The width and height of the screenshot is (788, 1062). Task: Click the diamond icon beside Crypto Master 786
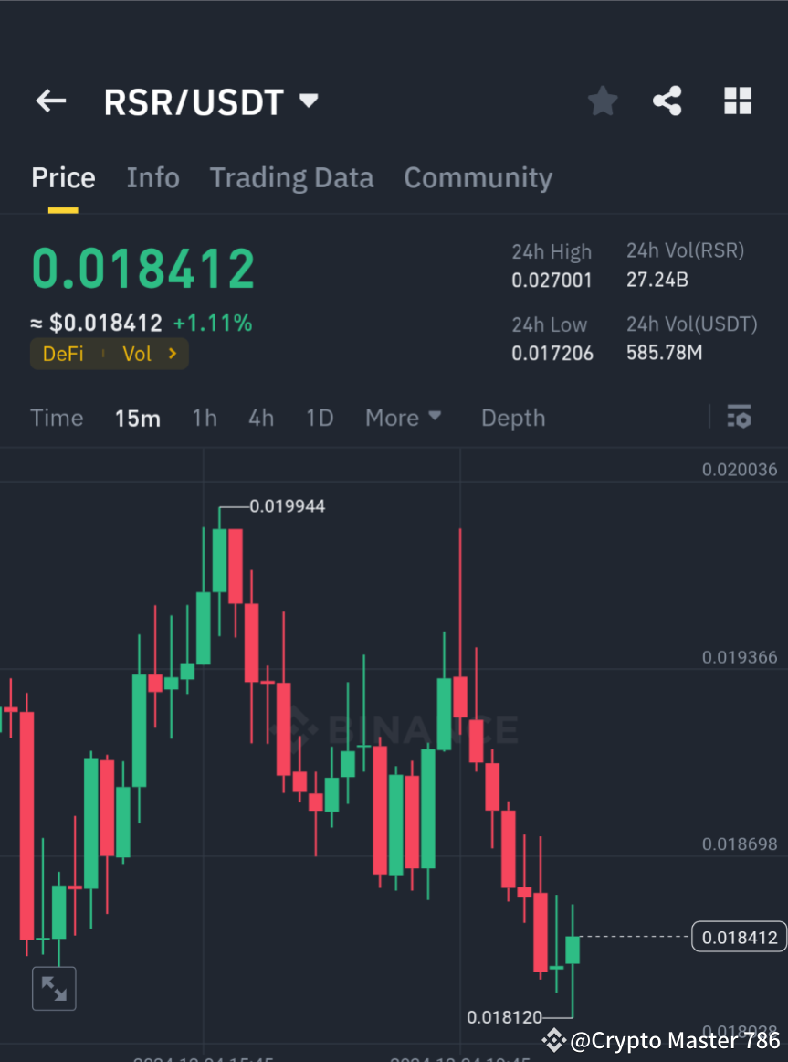[x=553, y=1040]
